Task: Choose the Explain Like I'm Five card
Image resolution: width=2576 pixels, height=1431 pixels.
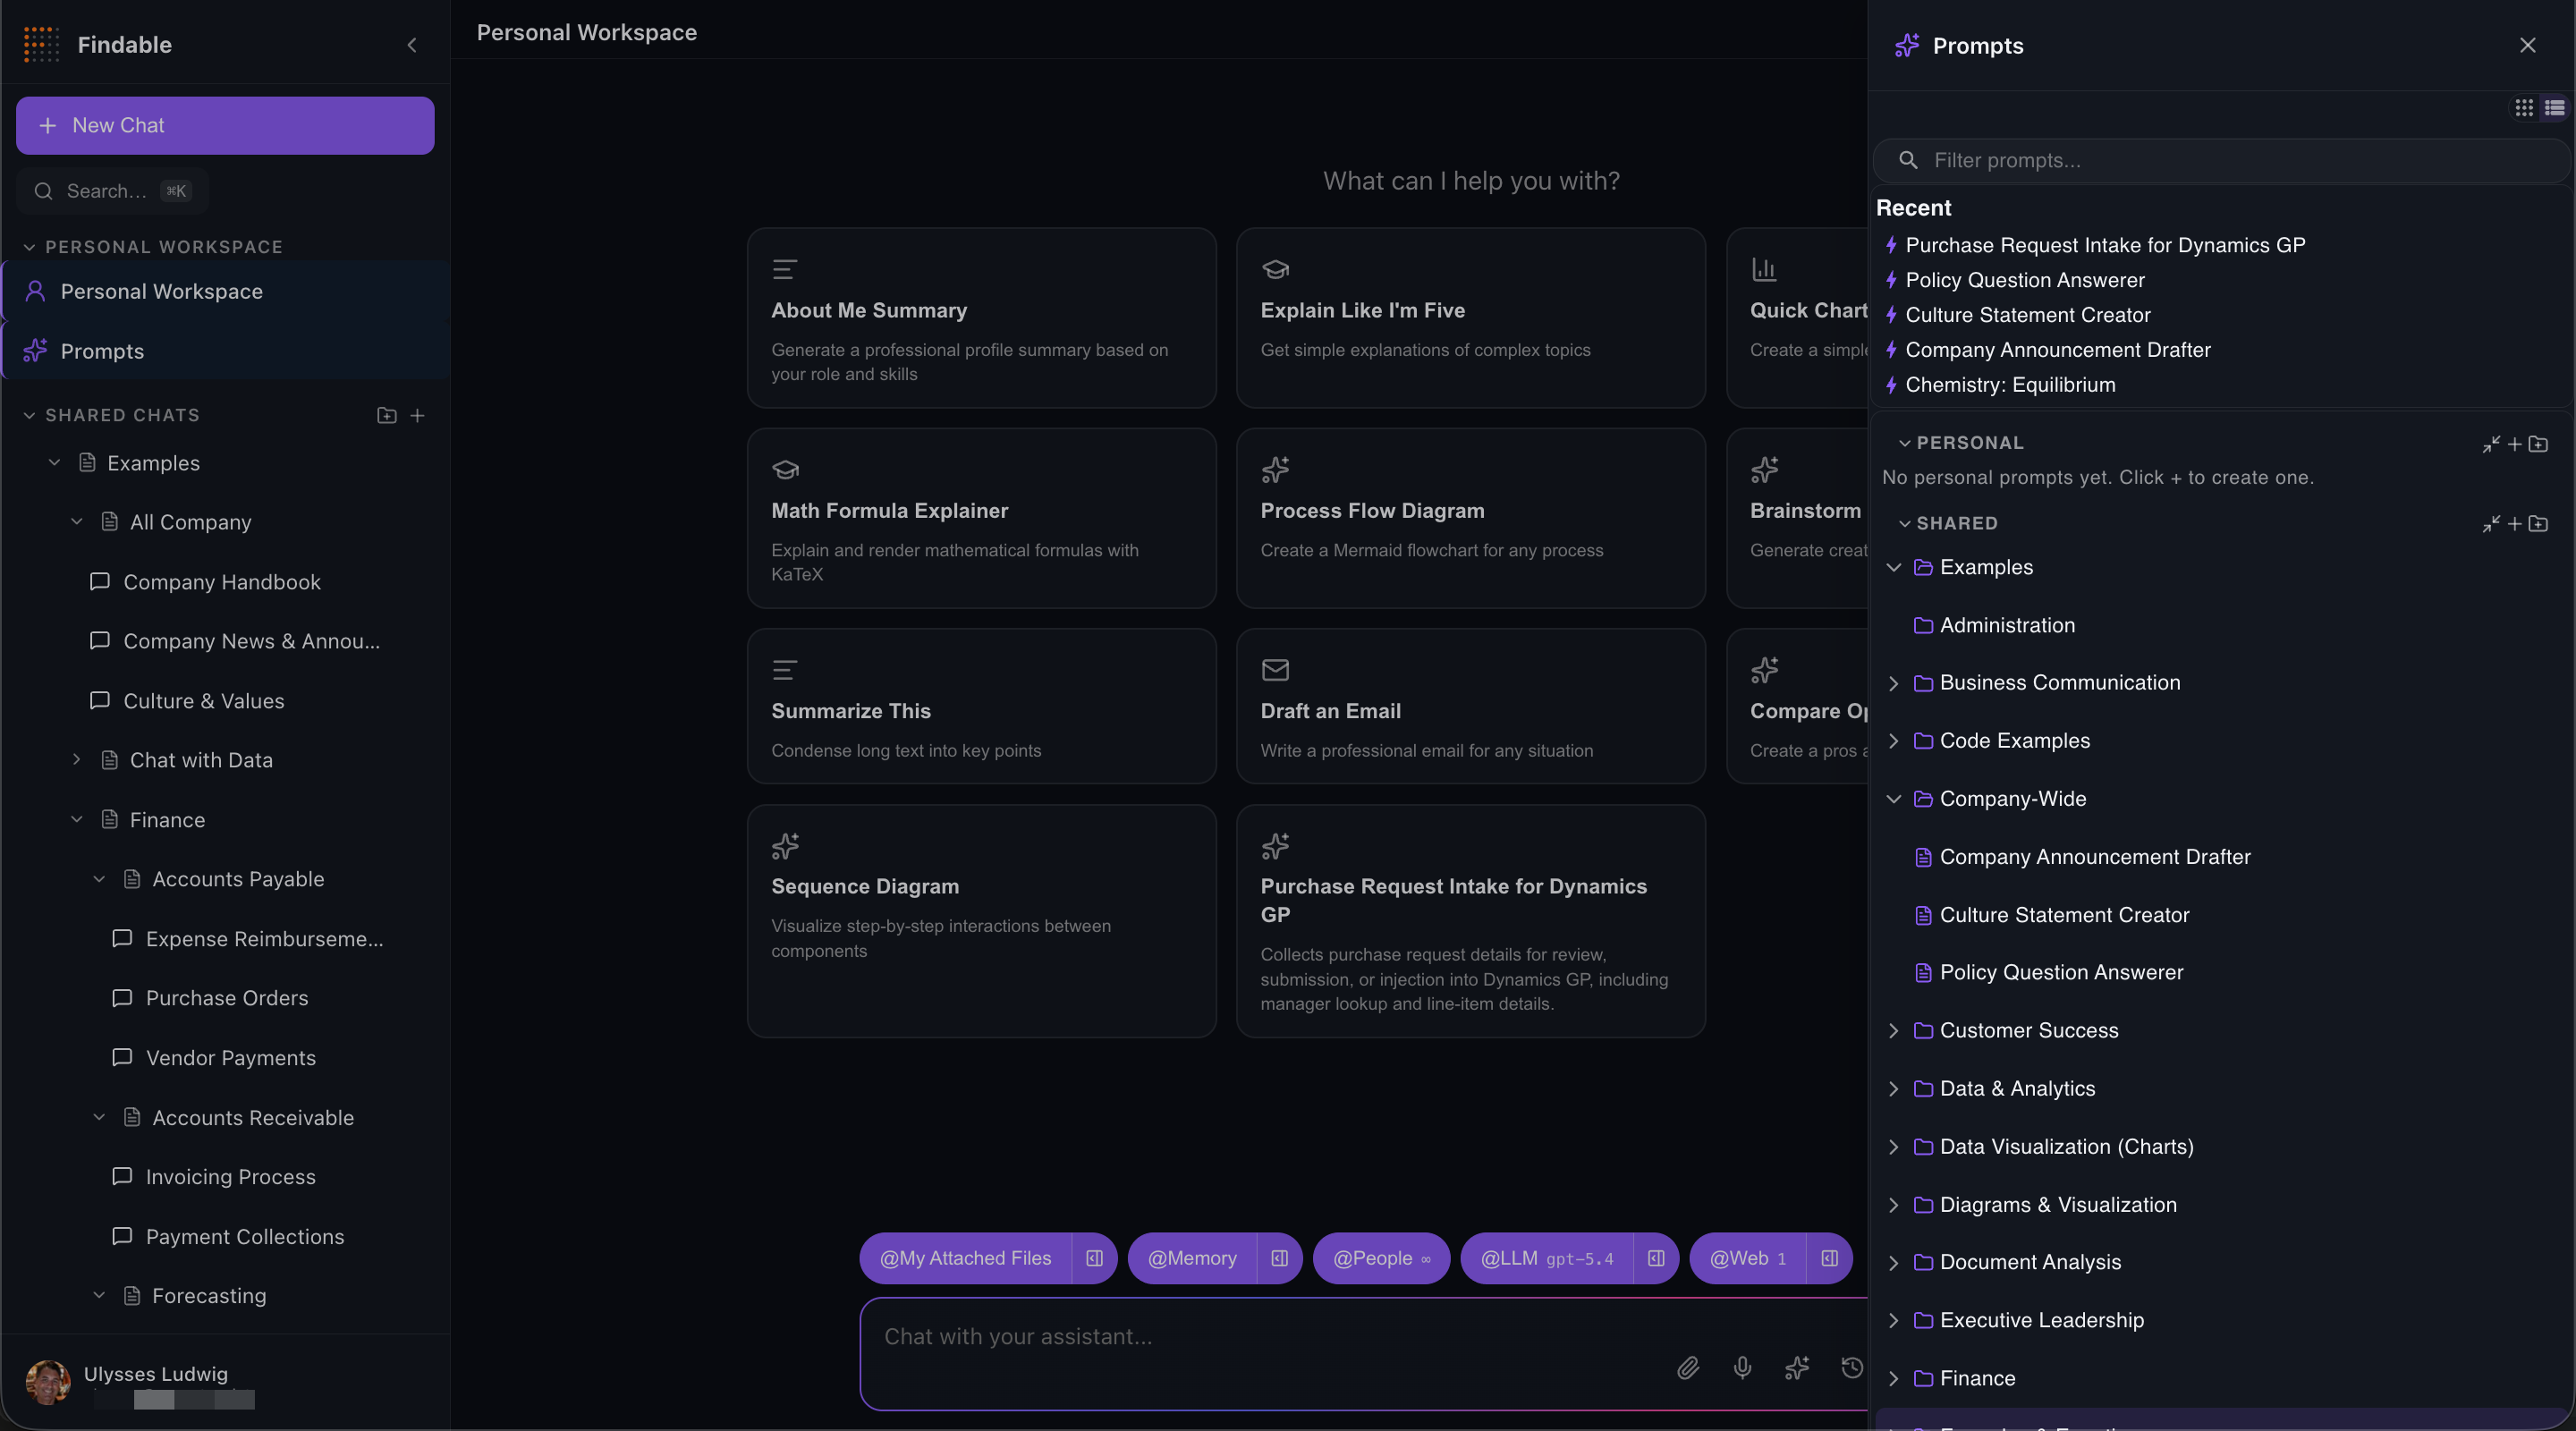Action: point(1470,318)
